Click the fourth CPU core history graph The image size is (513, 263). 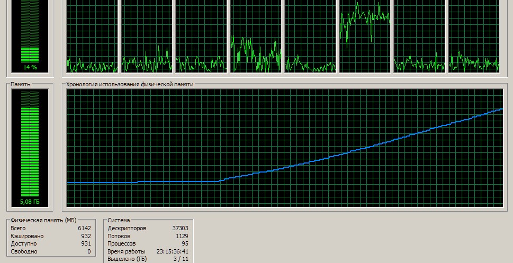(256, 36)
